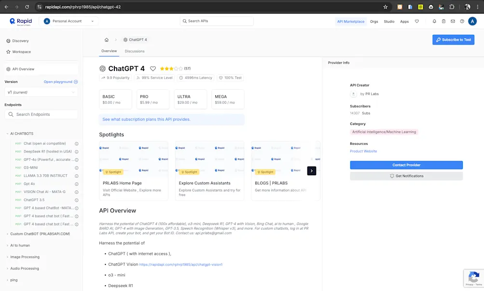Image resolution: width=484 pixels, height=291 pixels.
Task: Click info icon for LLAMA 3.3 70B INSTRUCT
Action: click(77, 176)
